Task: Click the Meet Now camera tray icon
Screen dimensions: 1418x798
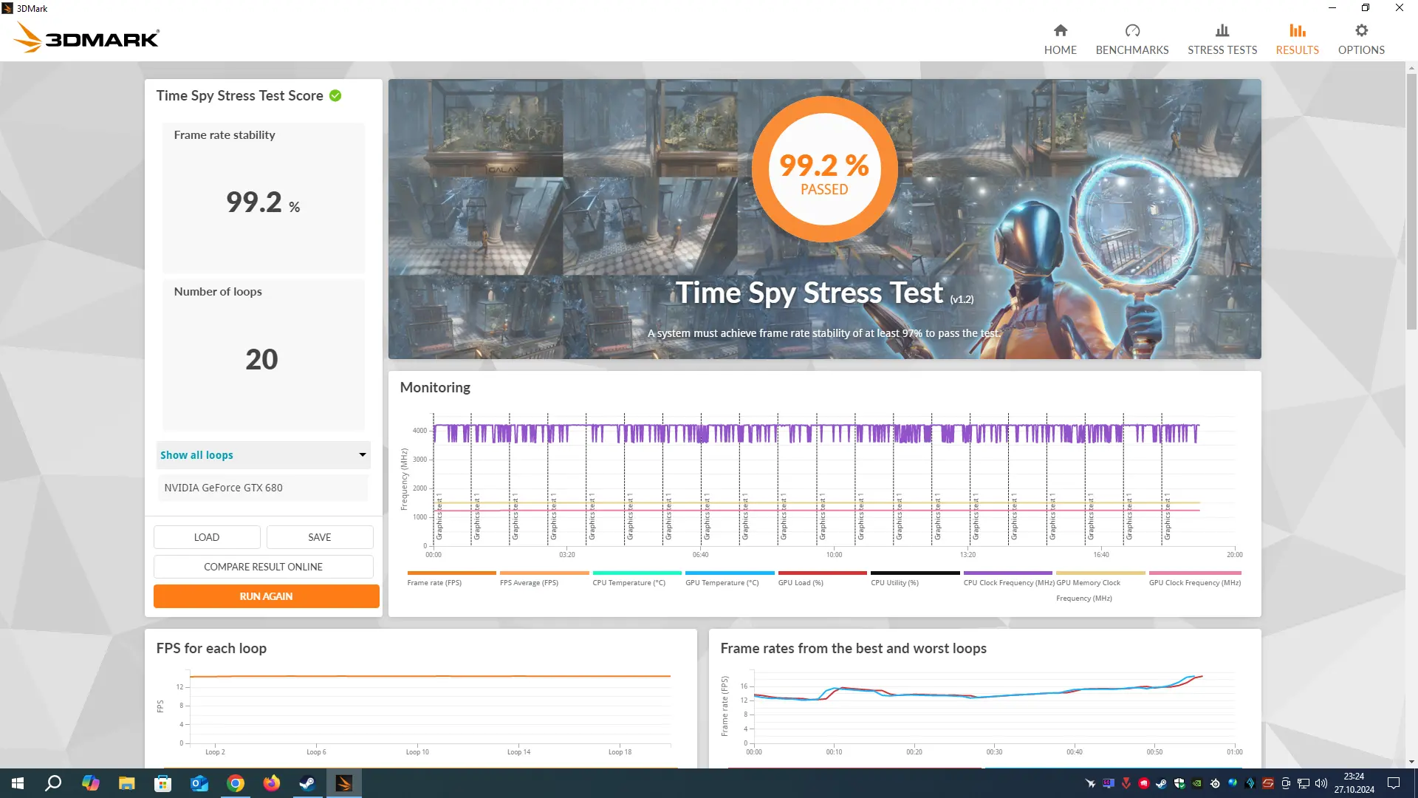Action: [x=1286, y=783]
